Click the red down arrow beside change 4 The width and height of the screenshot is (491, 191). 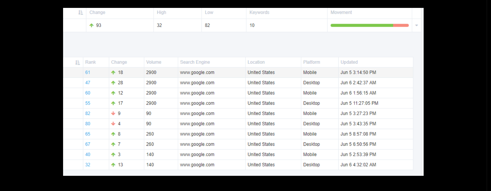tap(113, 124)
